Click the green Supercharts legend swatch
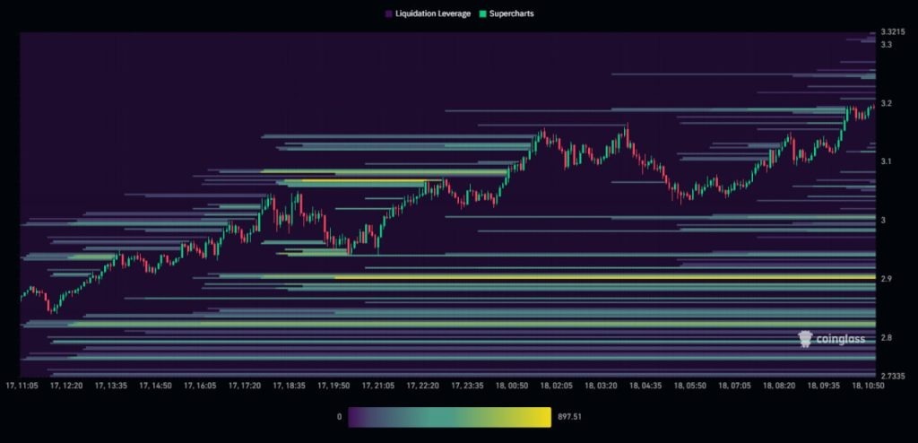Viewport: 918px width, 443px height. pyautogui.click(x=482, y=14)
